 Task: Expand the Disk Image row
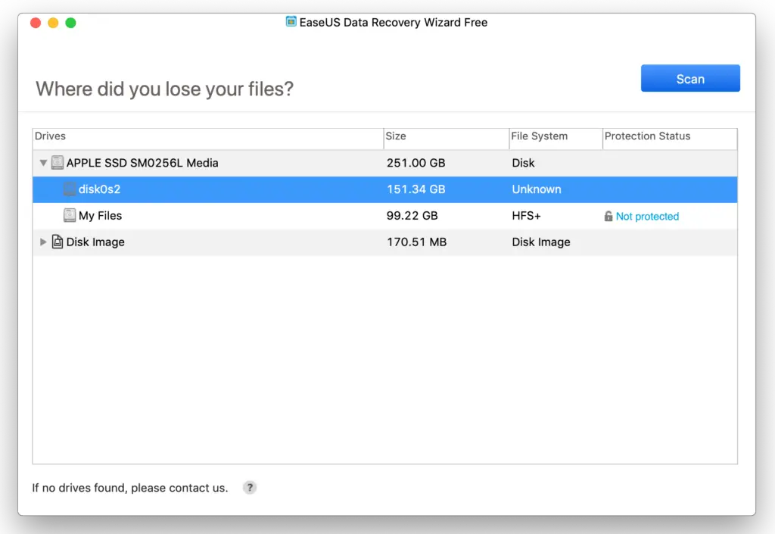pos(43,242)
